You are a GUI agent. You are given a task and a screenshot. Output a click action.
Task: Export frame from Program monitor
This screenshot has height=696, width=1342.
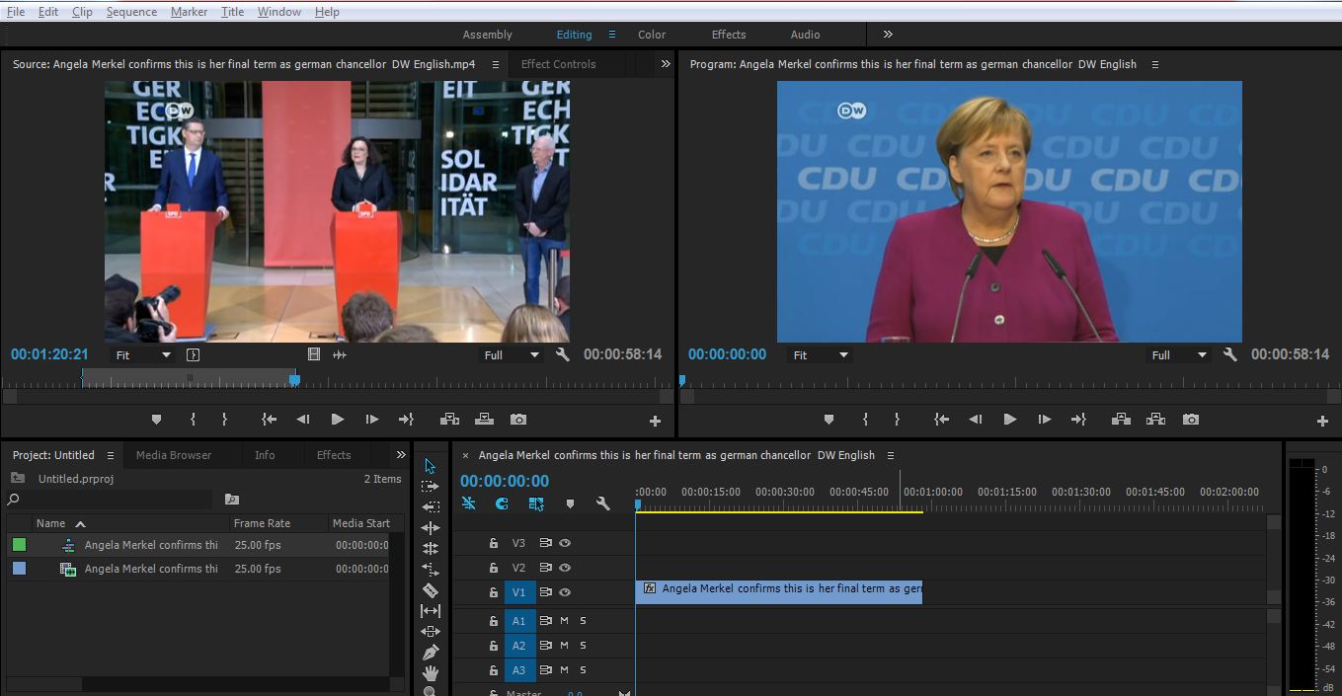click(x=1191, y=419)
